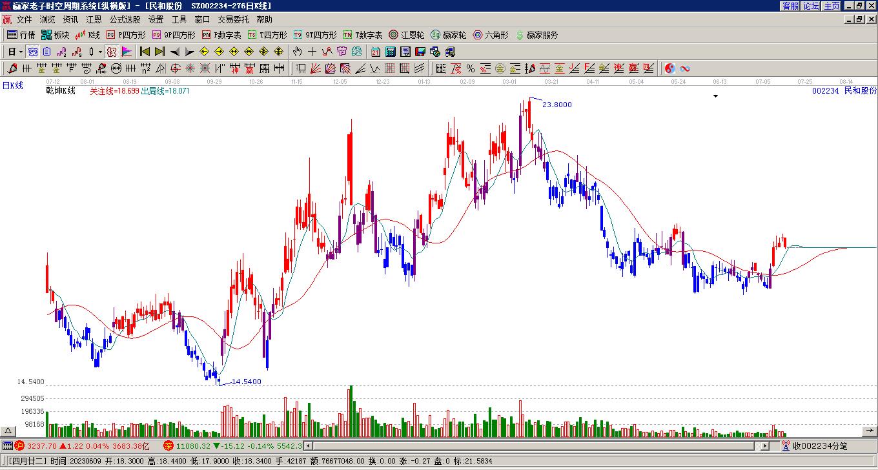Open the 资讯 menu
This screenshot has width=878, height=470.
tap(70, 19)
